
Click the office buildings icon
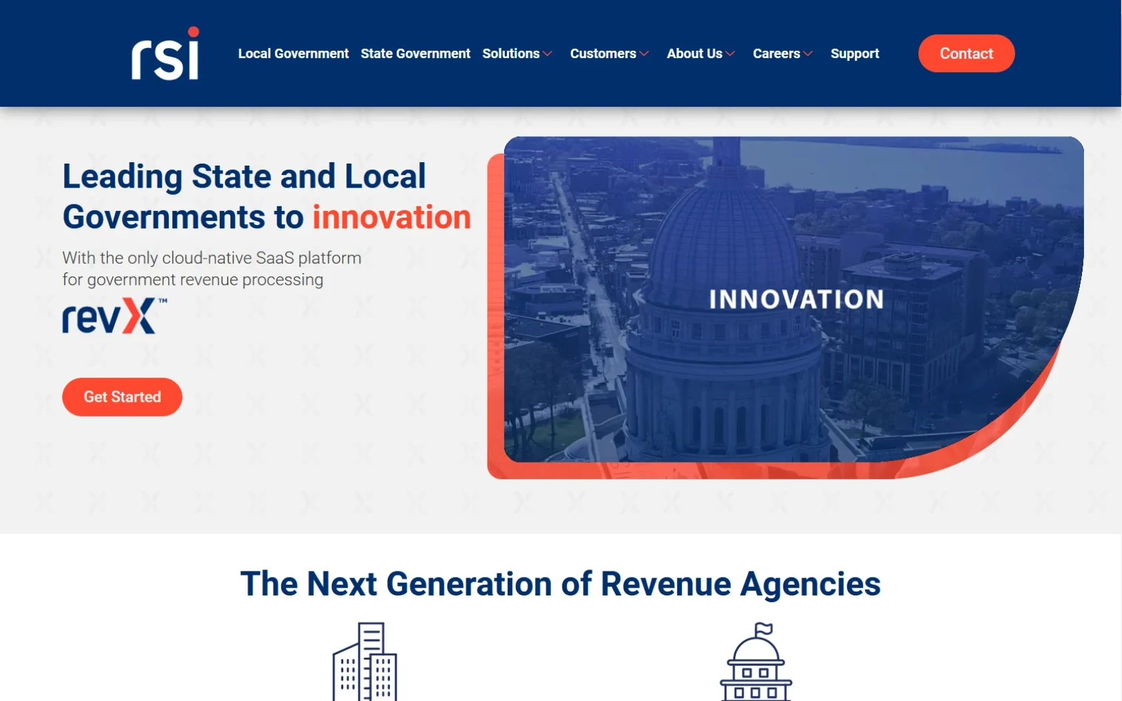pos(365,661)
